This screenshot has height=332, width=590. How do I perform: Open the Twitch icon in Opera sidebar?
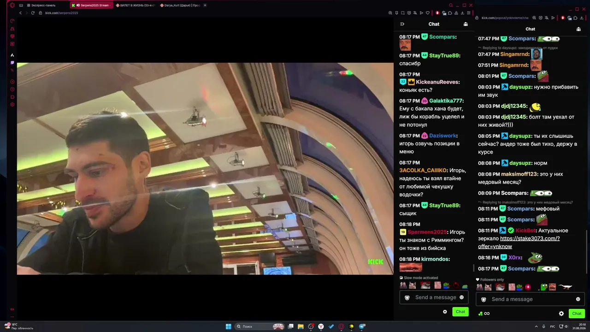[x=12, y=63]
